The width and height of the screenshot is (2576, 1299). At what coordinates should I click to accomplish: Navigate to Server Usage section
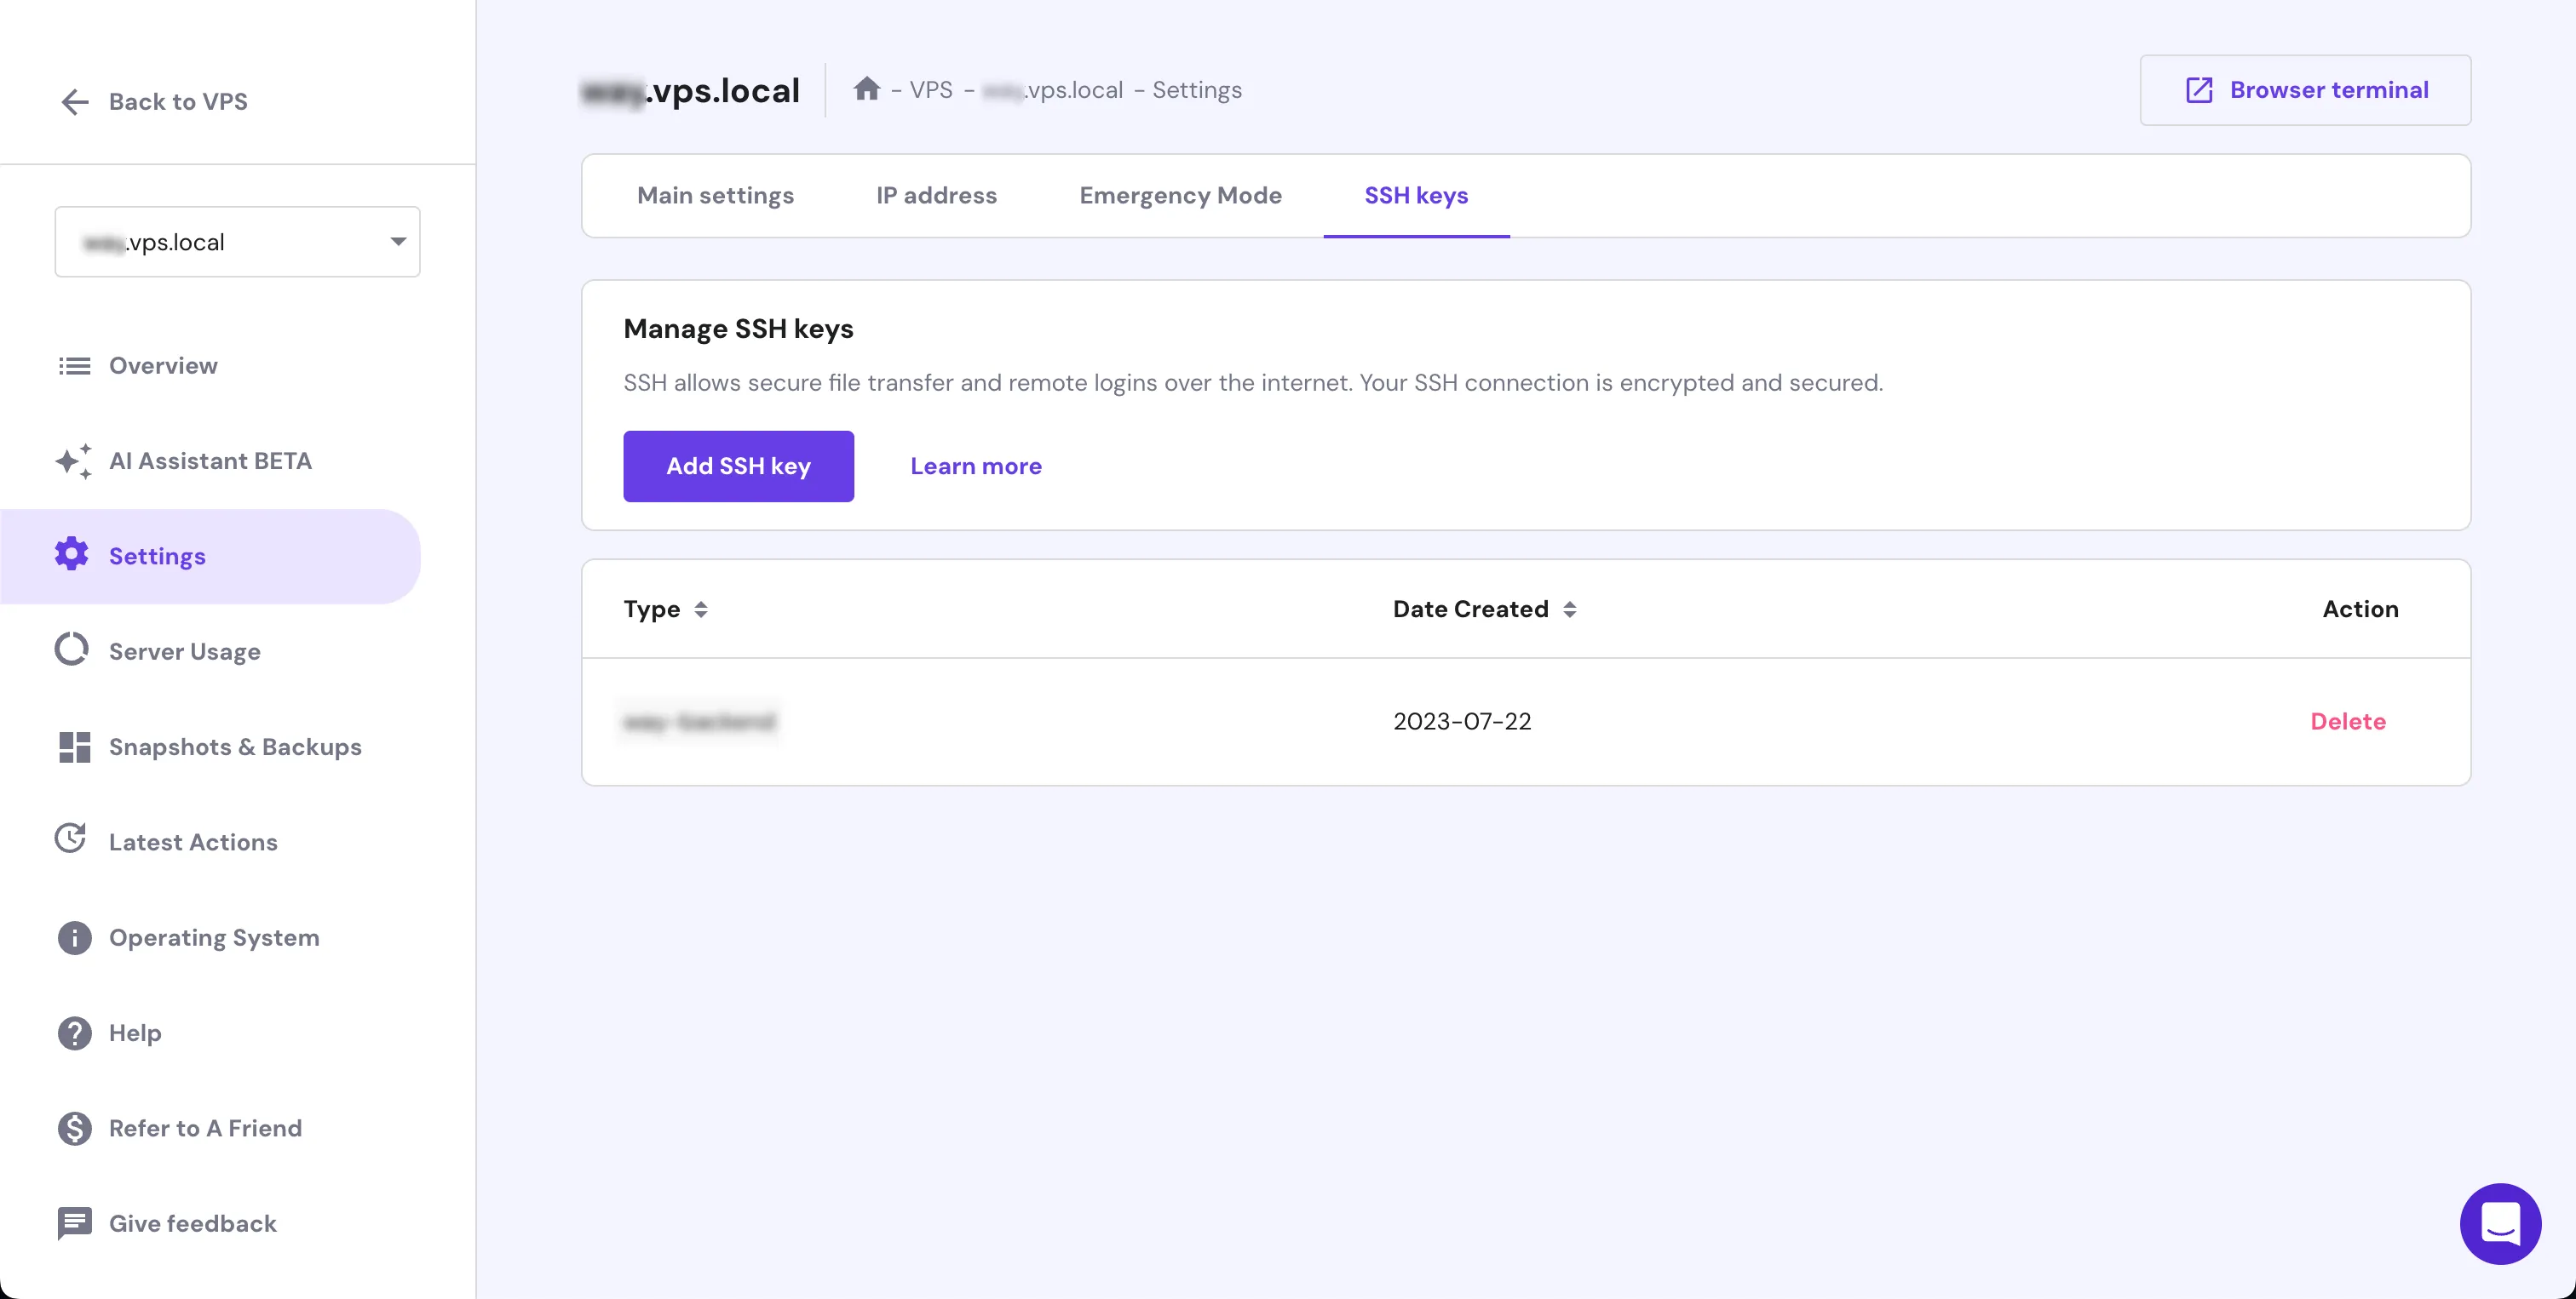(x=184, y=651)
